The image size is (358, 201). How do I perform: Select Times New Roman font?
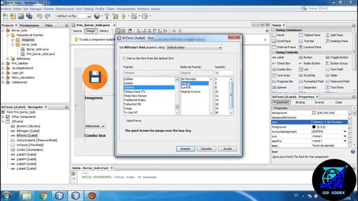coord(135,96)
